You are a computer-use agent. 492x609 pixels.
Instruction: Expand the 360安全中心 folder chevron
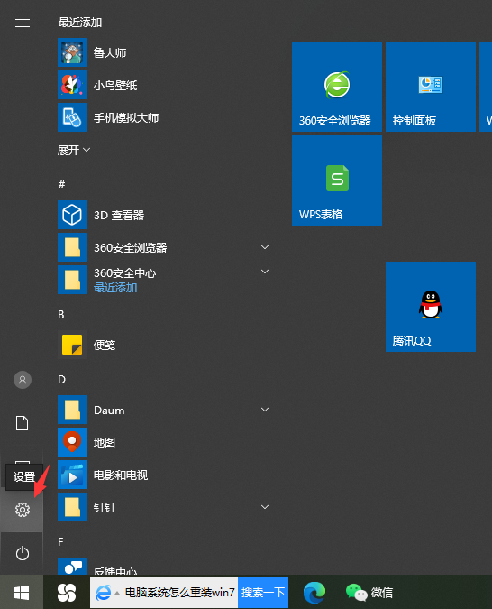point(265,272)
